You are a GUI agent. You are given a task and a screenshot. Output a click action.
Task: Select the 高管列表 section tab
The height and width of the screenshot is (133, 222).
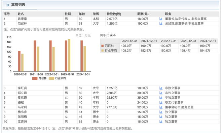point(18,5)
